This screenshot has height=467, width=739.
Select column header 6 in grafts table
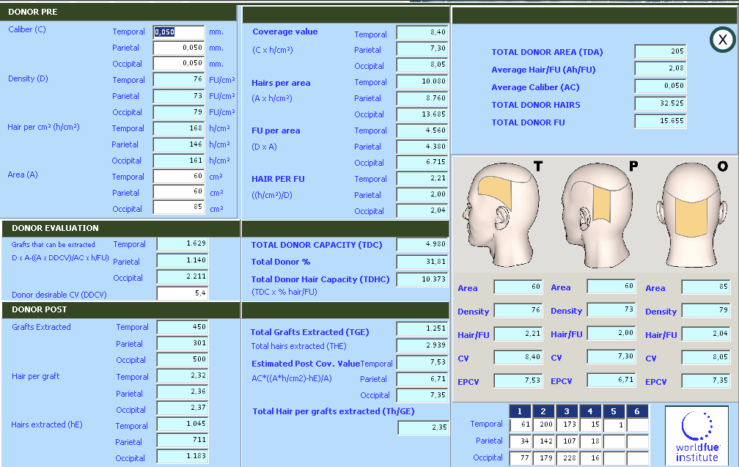(x=637, y=411)
